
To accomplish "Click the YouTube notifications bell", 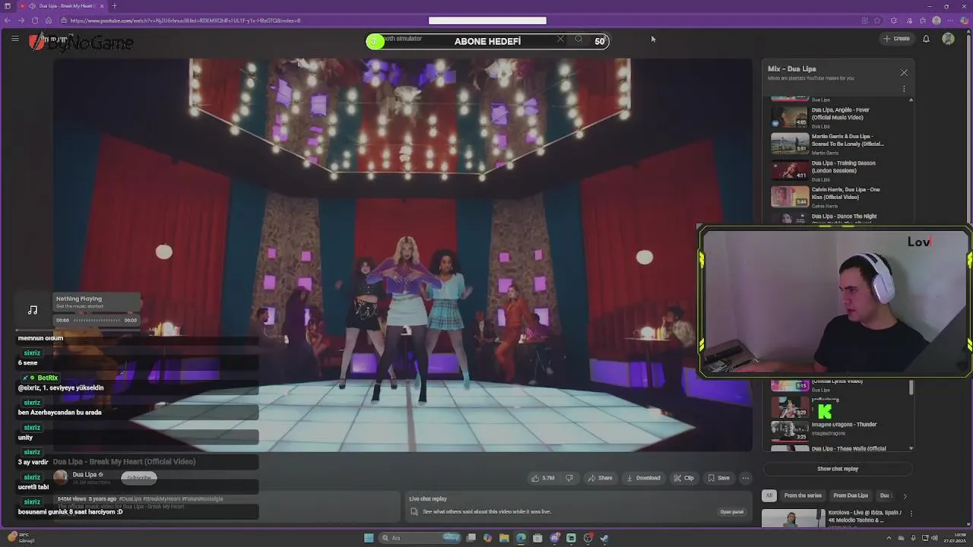I will 926,39.
